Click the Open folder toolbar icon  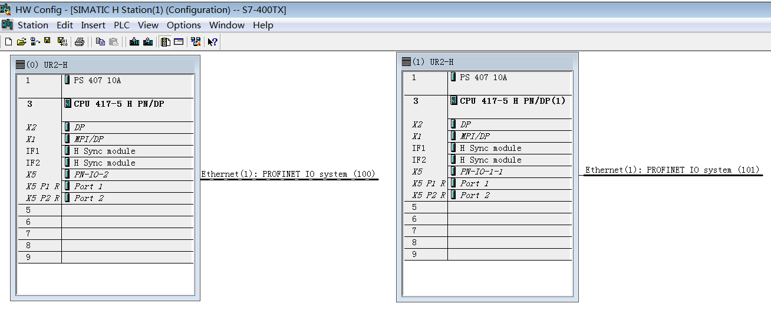tap(22, 42)
